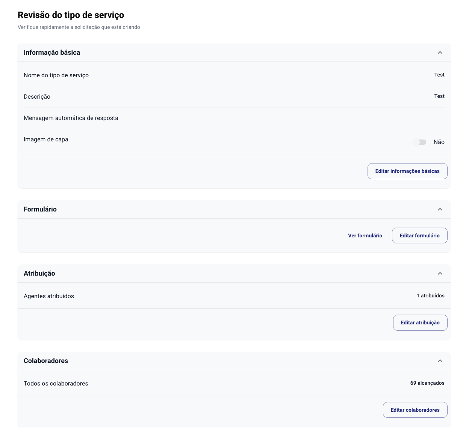466x438 pixels.
Task: Collapse the Atribuição section chevron
Action: point(440,273)
